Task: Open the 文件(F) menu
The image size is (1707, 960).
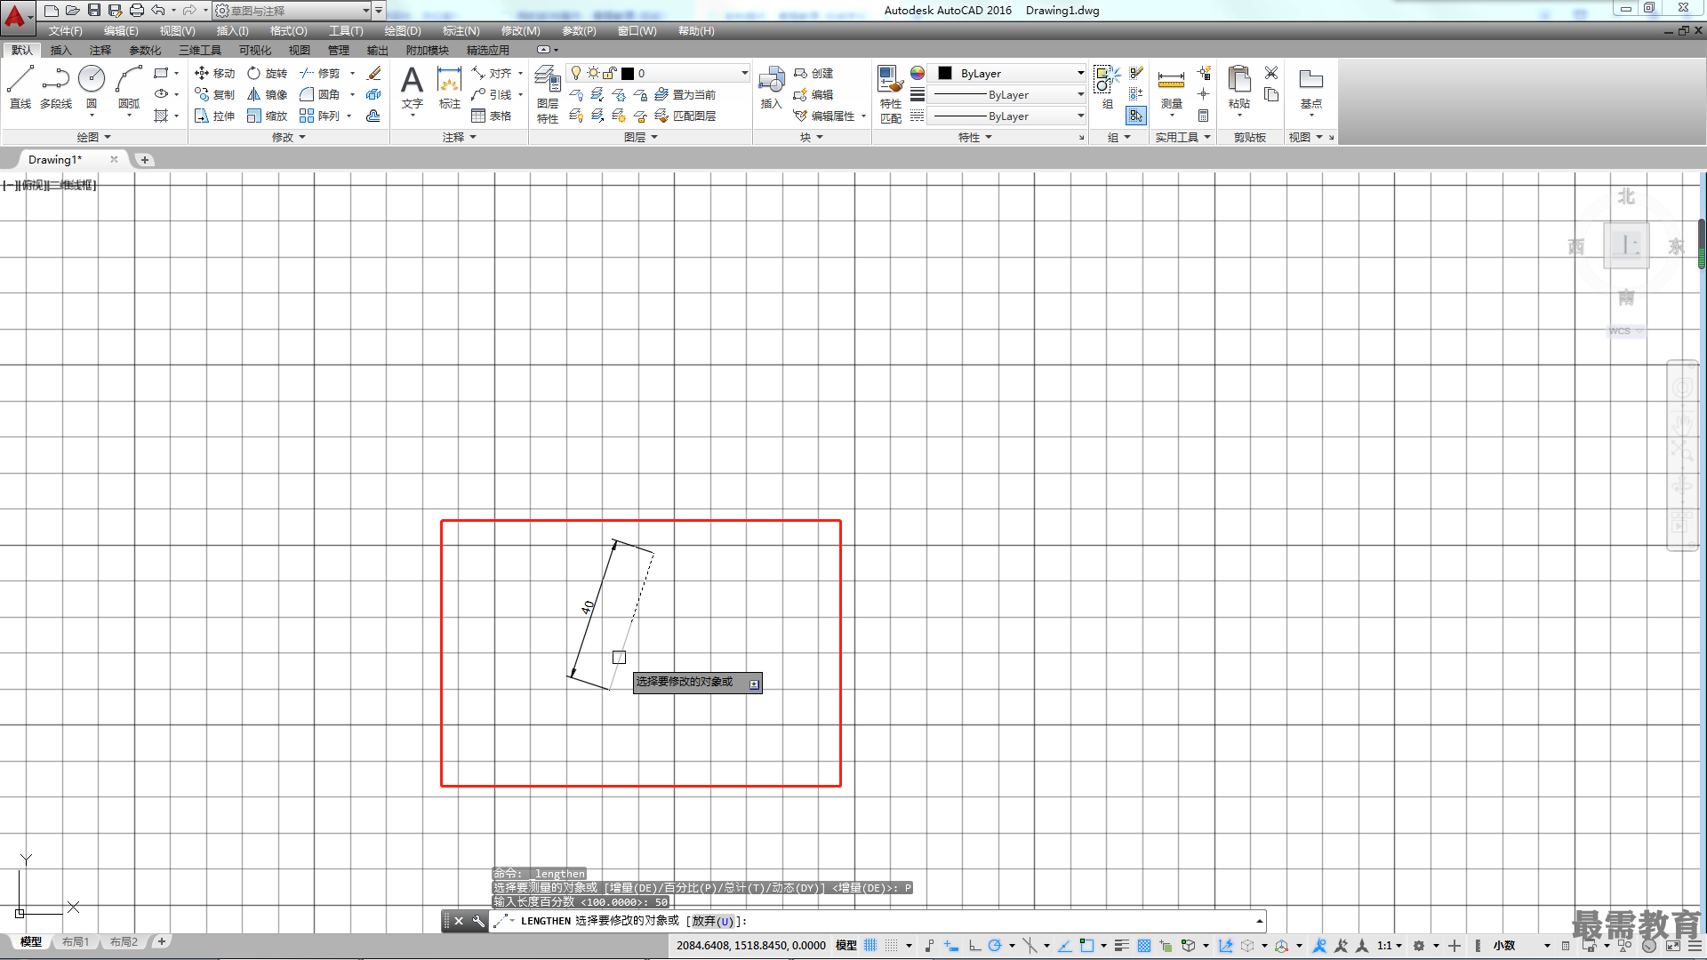Action: (x=66, y=30)
